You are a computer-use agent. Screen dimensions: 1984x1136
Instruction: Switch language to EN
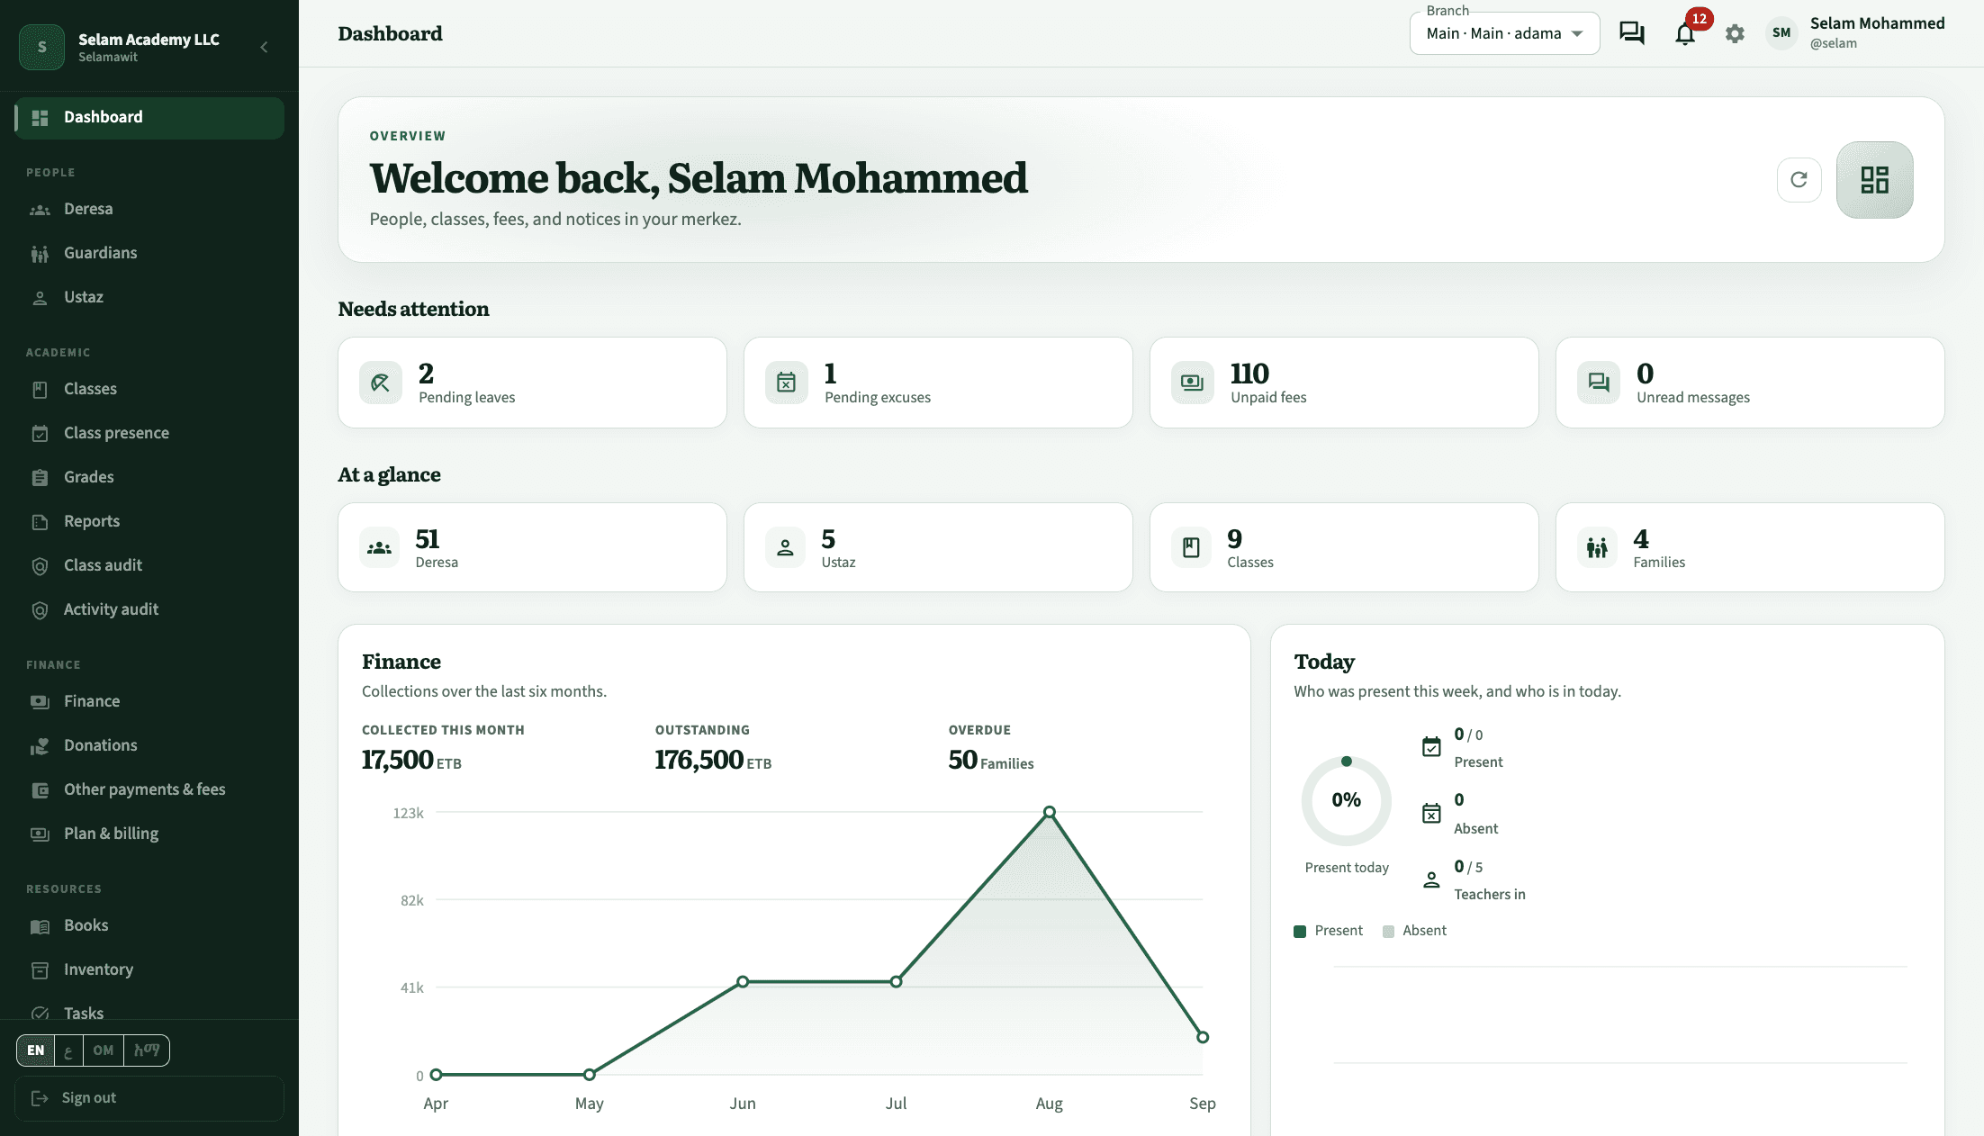pos(36,1050)
